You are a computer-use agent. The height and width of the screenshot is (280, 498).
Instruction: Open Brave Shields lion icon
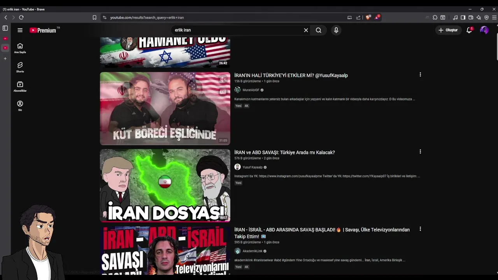pyautogui.click(x=368, y=17)
